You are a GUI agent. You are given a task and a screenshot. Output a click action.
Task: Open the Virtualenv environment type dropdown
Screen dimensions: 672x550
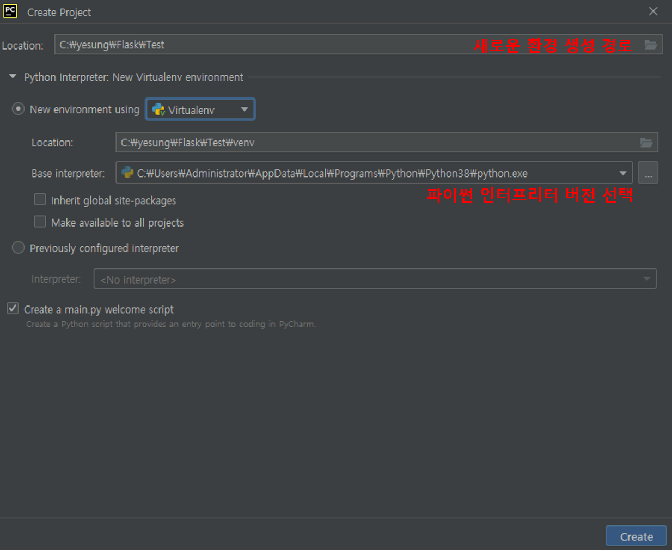tap(200, 109)
